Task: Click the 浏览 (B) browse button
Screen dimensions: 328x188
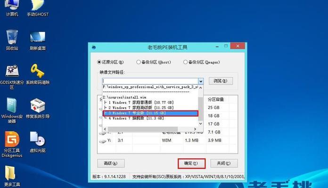Action: 221,81
